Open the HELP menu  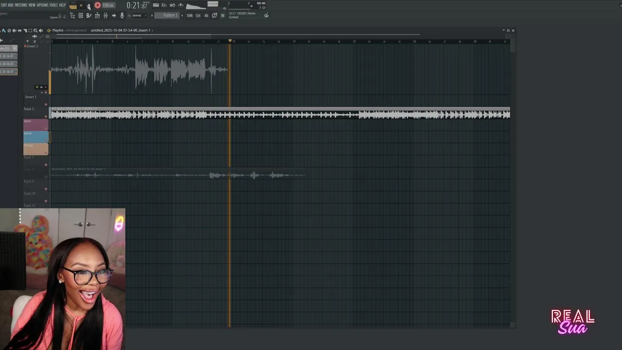point(62,5)
